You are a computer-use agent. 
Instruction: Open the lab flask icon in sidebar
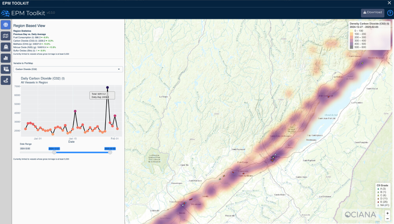tap(6, 69)
